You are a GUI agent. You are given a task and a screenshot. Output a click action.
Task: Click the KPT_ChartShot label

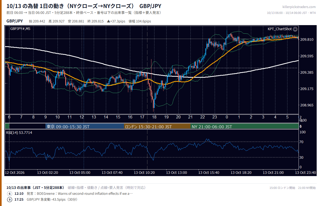(280, 29)
